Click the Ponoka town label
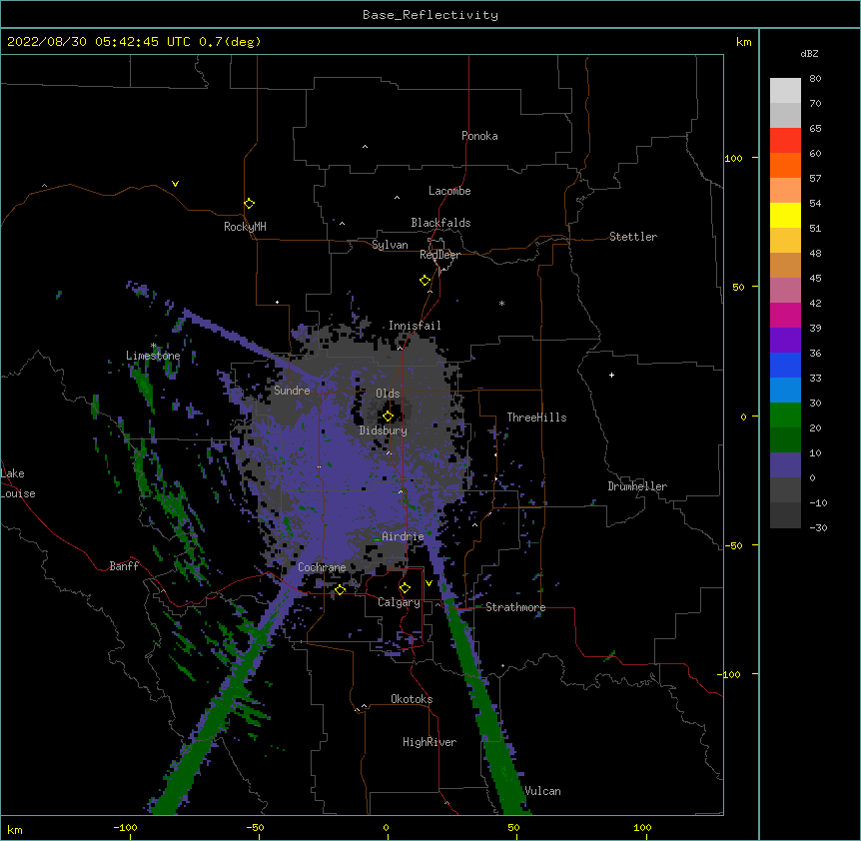Image resolution: width=861 pixels, height=841 pixels. tap(479, 136)
